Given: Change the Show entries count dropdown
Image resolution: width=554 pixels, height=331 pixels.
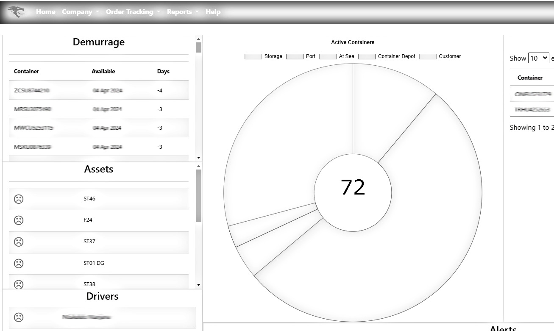Looking at the screenshot, I should 538,58.
